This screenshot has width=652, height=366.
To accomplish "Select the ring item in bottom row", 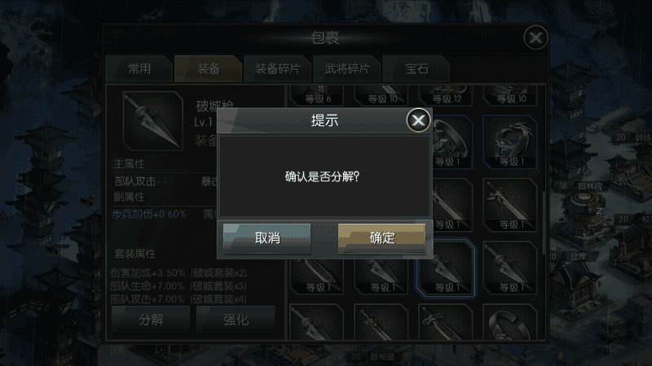I will (x=510, y=322).
